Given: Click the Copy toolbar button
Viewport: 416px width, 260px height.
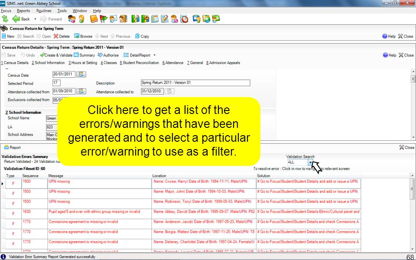Looking at the screenshot, I should point(142,36).
